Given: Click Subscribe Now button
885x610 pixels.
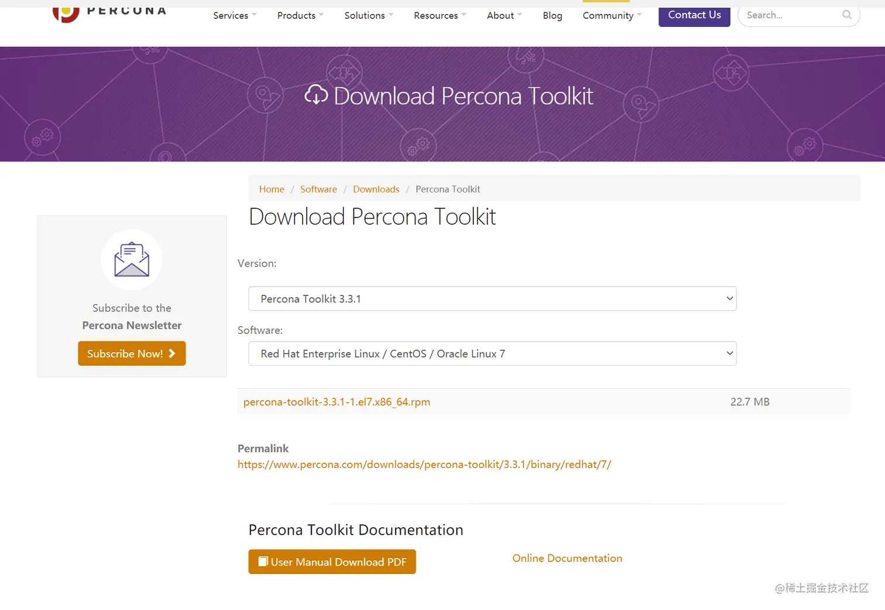Looking at the screenshot, I should (132, 353).
